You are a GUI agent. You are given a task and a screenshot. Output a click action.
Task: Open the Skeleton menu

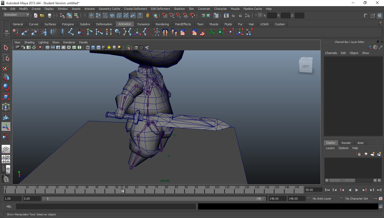pos(179,9)
